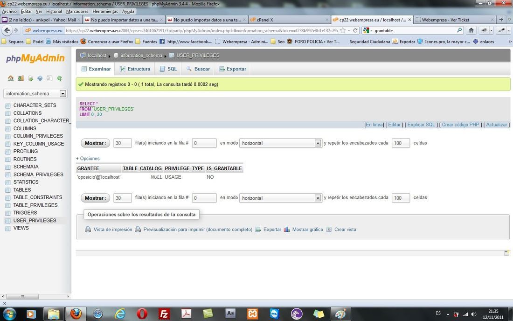Click the information_schema breadcrumb link
Viewport: 513px width, 321px height.
click(141, 56)
